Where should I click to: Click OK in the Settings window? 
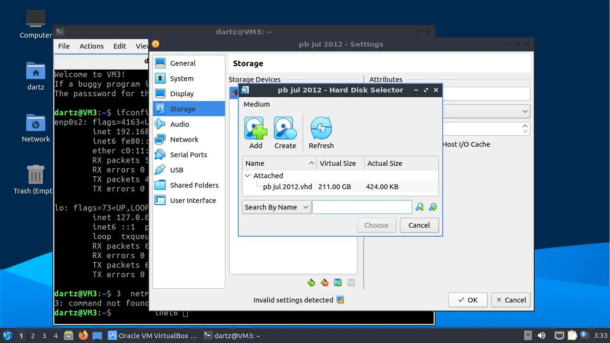pyautogui.click(x=468, y=300)
